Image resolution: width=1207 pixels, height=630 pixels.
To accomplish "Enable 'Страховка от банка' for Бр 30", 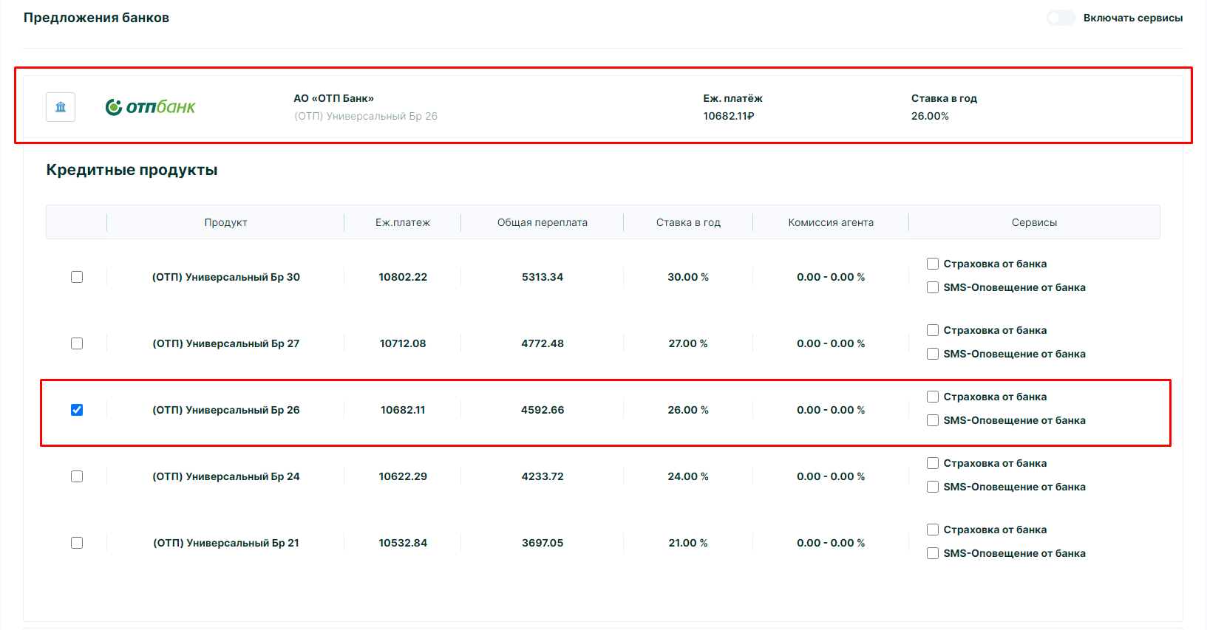I will click(933, 264).
